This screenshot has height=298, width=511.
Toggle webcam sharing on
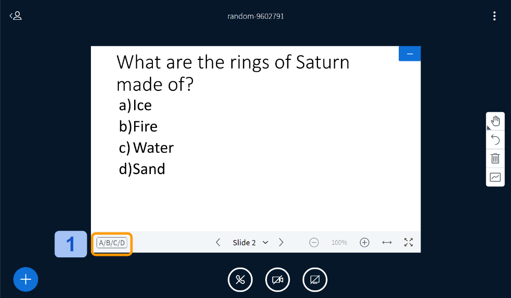coord(277,280)
